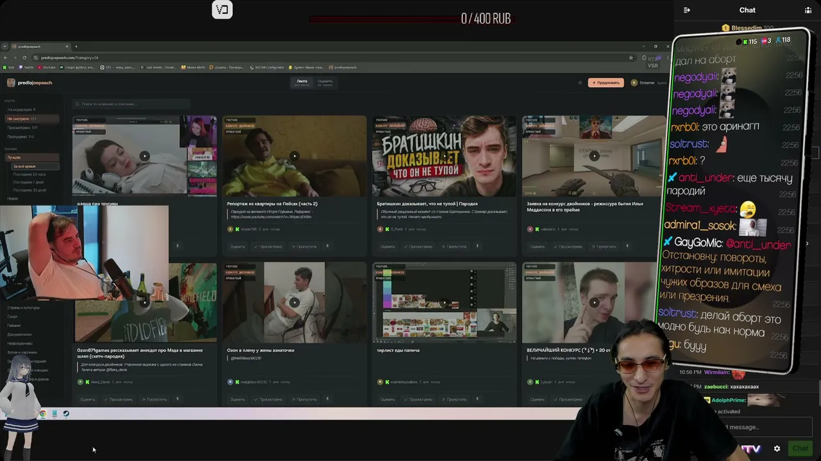Collapse the Chat panel with the arrow icon
This screenshot has width=821, height=461.
tap(687, 10)
